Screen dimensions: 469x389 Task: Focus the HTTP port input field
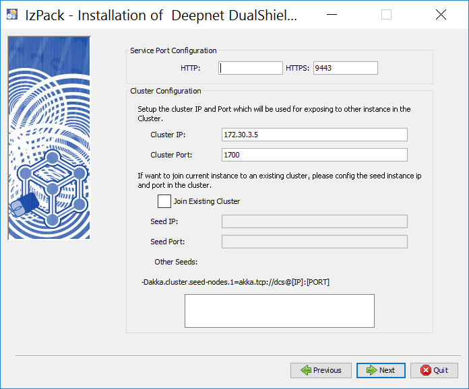coord(251,68)
